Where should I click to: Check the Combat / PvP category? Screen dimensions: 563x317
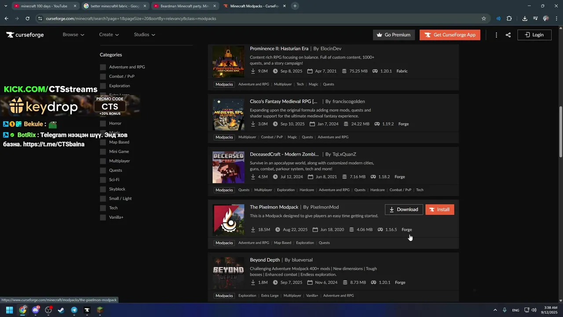tap(103, 77)
